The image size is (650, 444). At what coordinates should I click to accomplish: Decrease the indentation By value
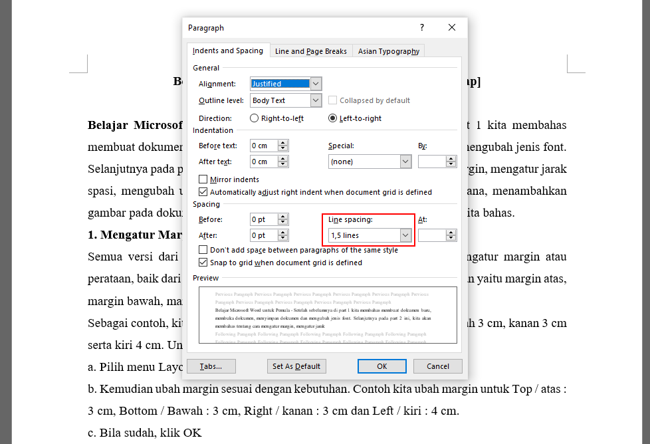(451, 164)
